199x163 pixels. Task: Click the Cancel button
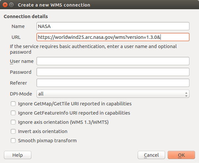(x=151, y=155)
